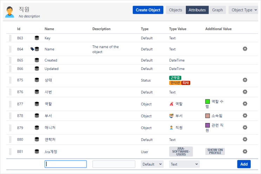Click database icon of 역할 attribute row
The height and width of the screenshot is (174, 261).
tap(37, 104)
